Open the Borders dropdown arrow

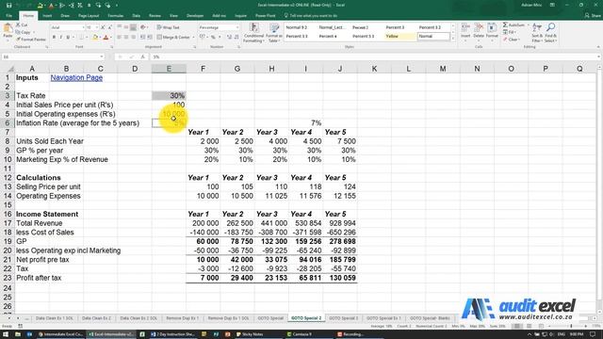pos(87,38)
